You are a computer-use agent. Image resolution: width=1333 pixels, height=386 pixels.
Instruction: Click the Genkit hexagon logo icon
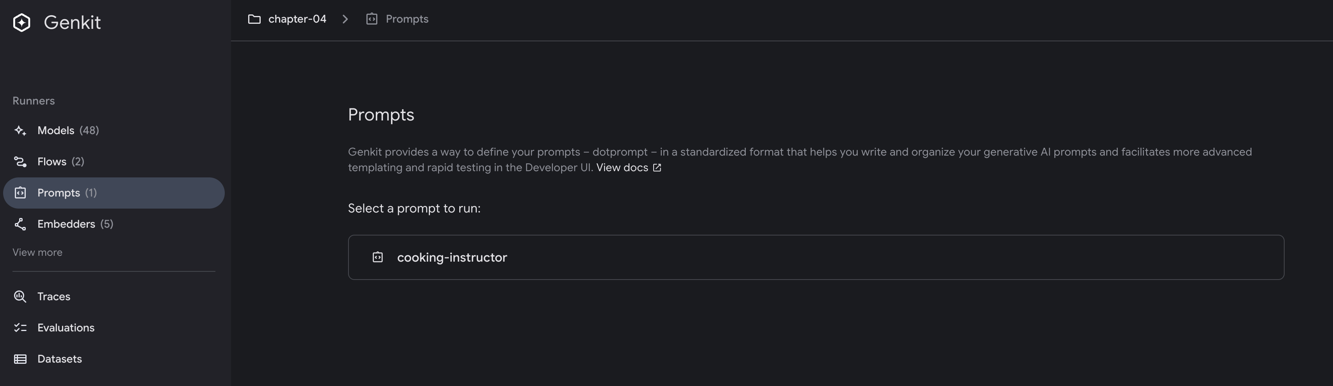(x=22, y=22)
